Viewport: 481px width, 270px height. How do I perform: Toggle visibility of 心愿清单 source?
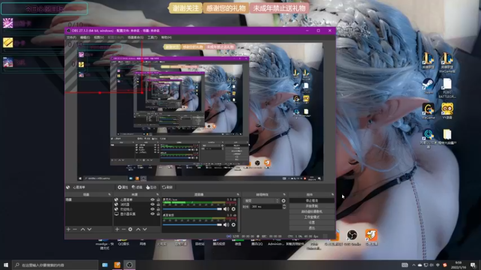tap(153, 200)
